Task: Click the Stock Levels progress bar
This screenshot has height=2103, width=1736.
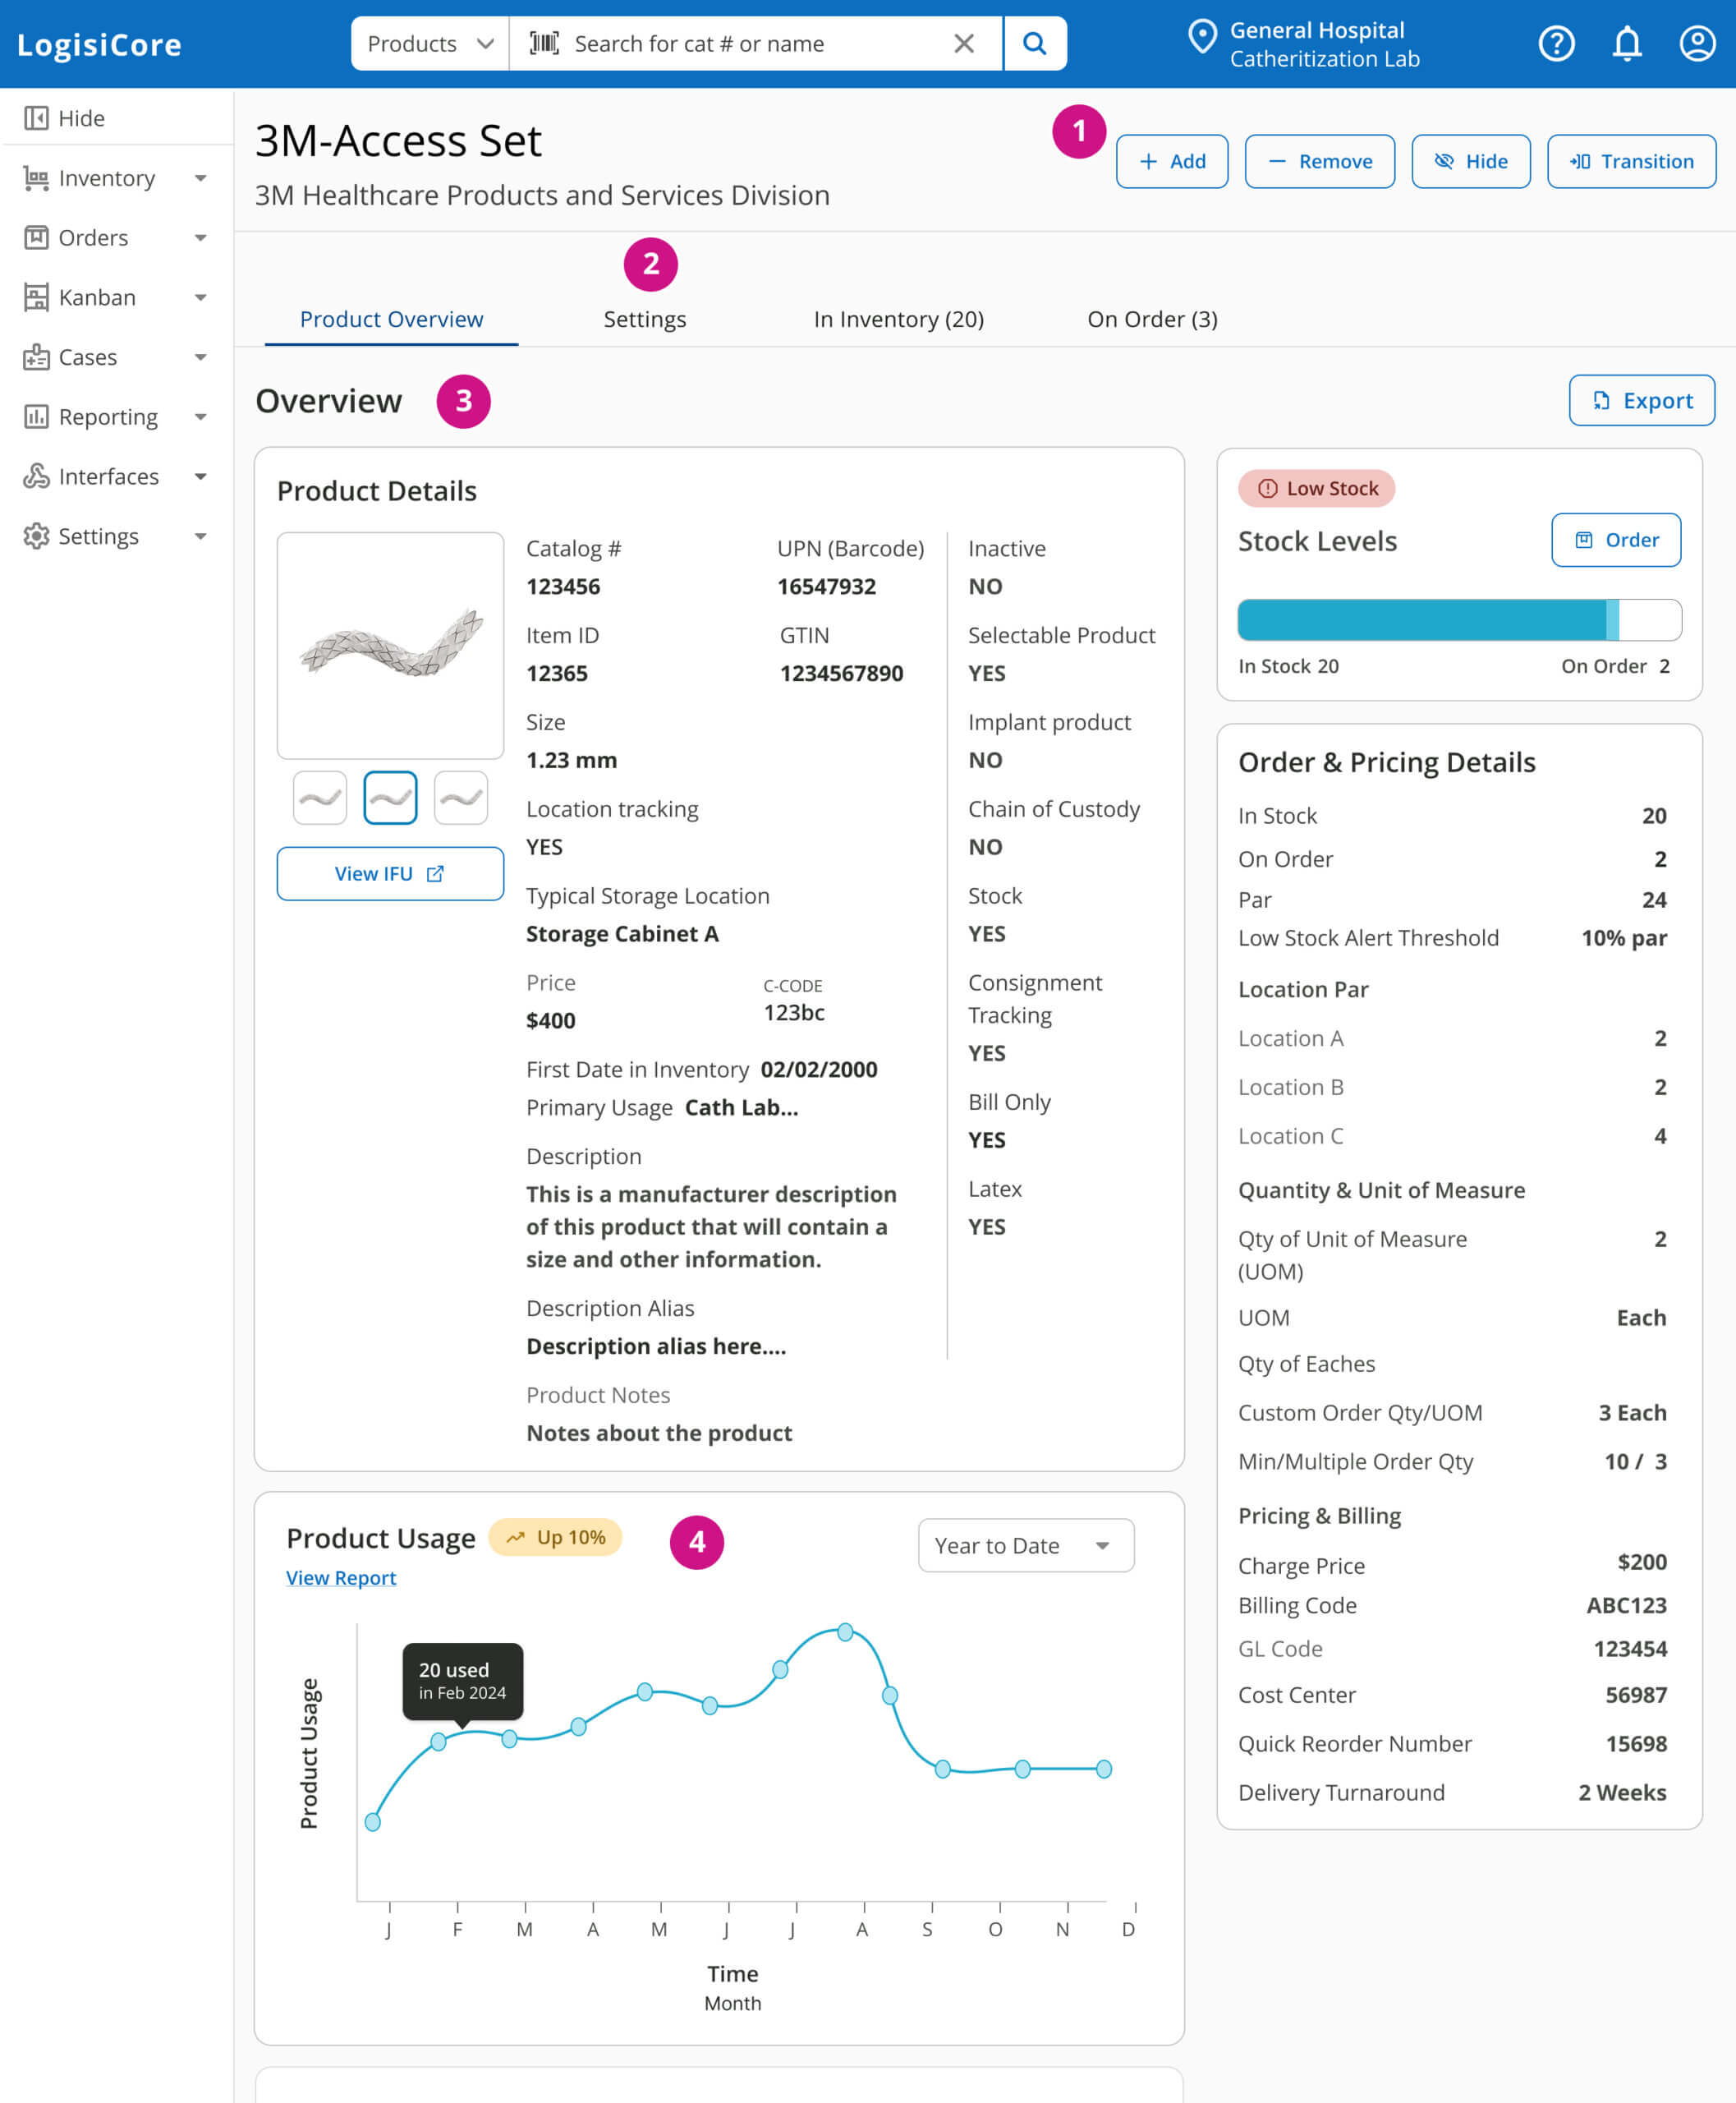Action: click(x=1459, y=619)
